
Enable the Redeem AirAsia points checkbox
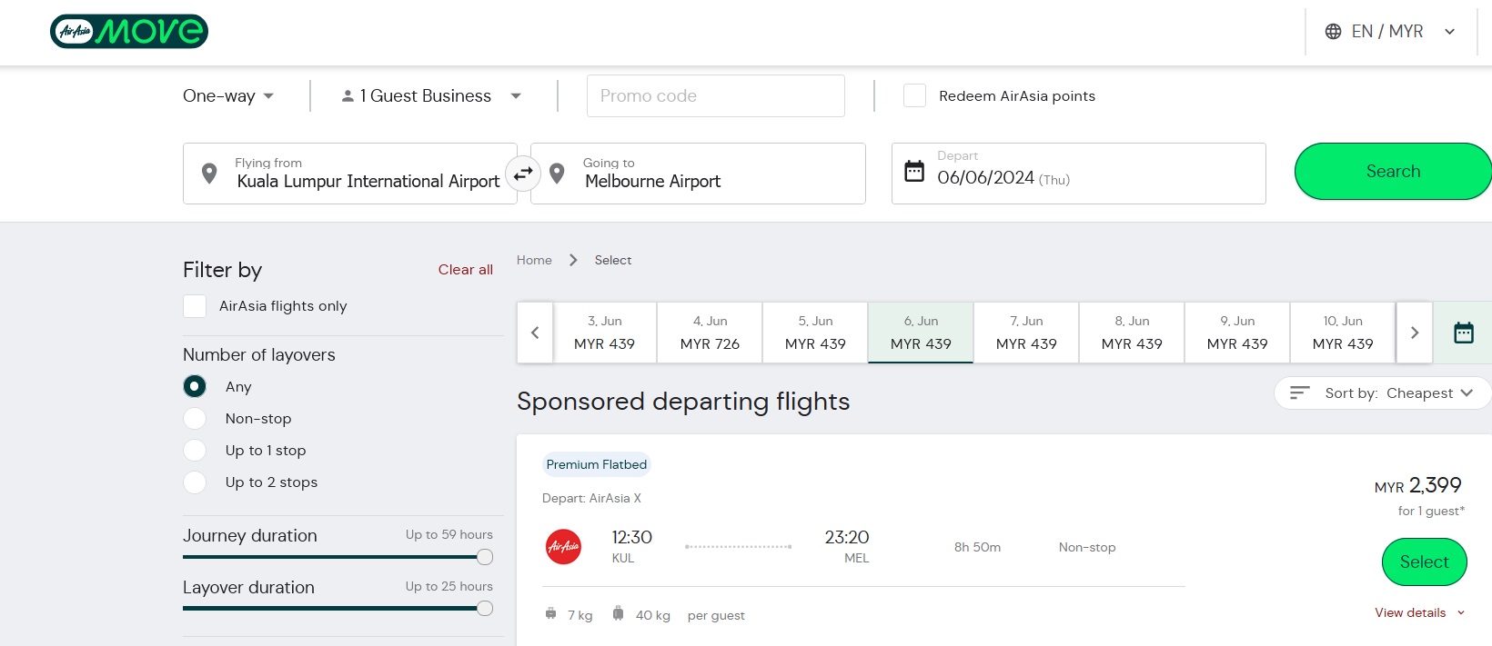click(x=914, y=95)
